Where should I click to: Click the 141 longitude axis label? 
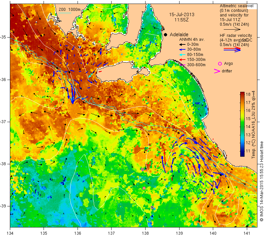pos(247,233)
